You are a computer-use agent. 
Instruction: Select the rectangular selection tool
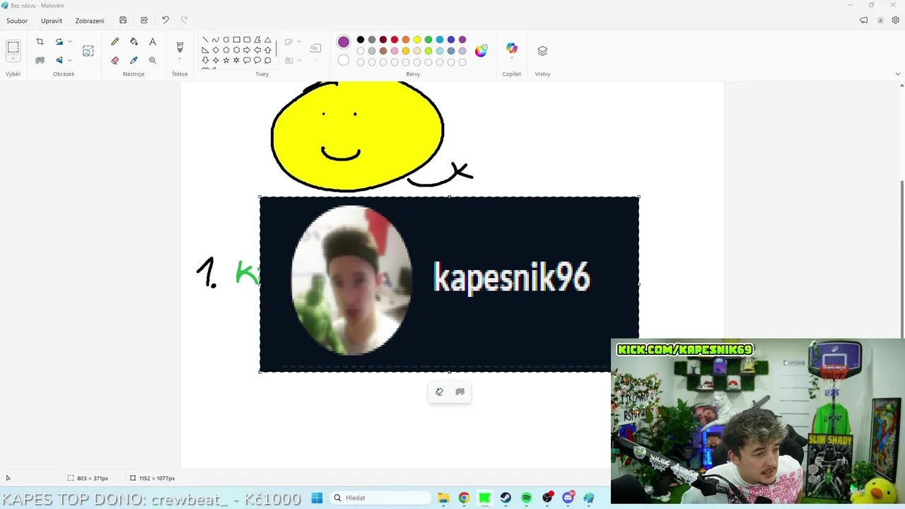13,47
